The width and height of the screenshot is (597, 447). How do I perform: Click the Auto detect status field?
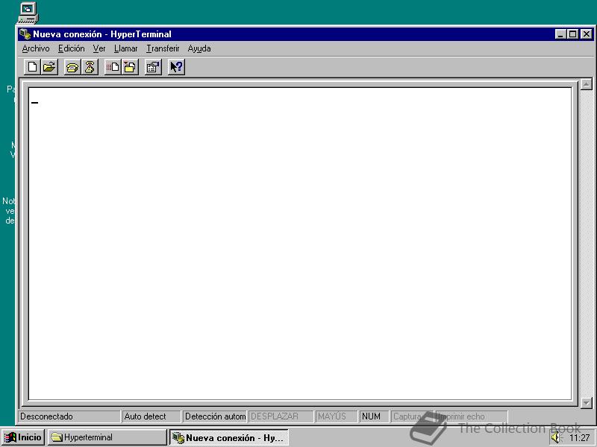coord(151,416)
